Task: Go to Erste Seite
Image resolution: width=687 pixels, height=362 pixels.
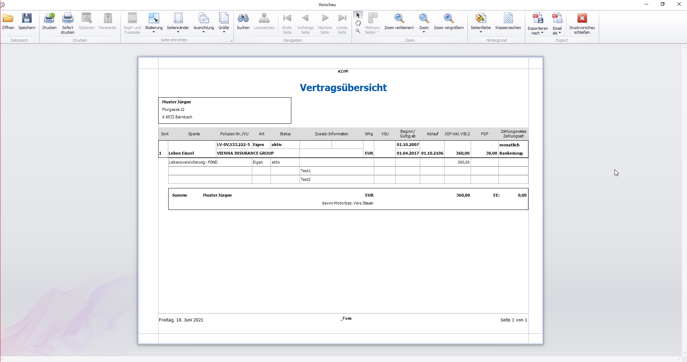Action: coord(287,24)
